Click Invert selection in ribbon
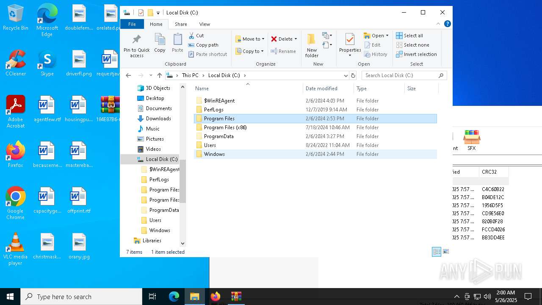This screenshot has width=542, height=305. (x=416, y=54)
